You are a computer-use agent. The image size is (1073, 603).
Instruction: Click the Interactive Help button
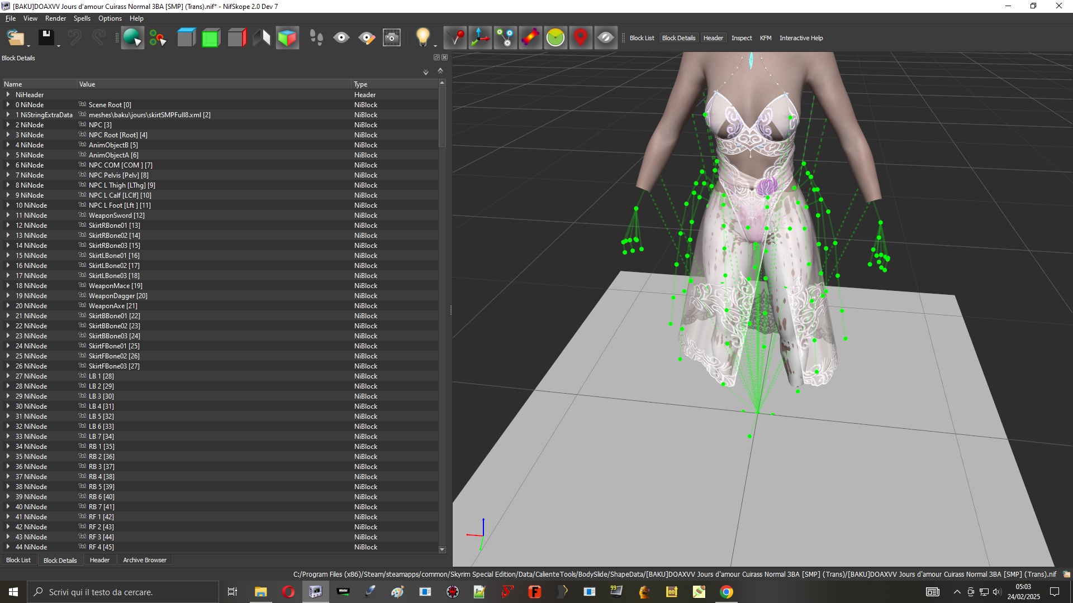(801, 38)
